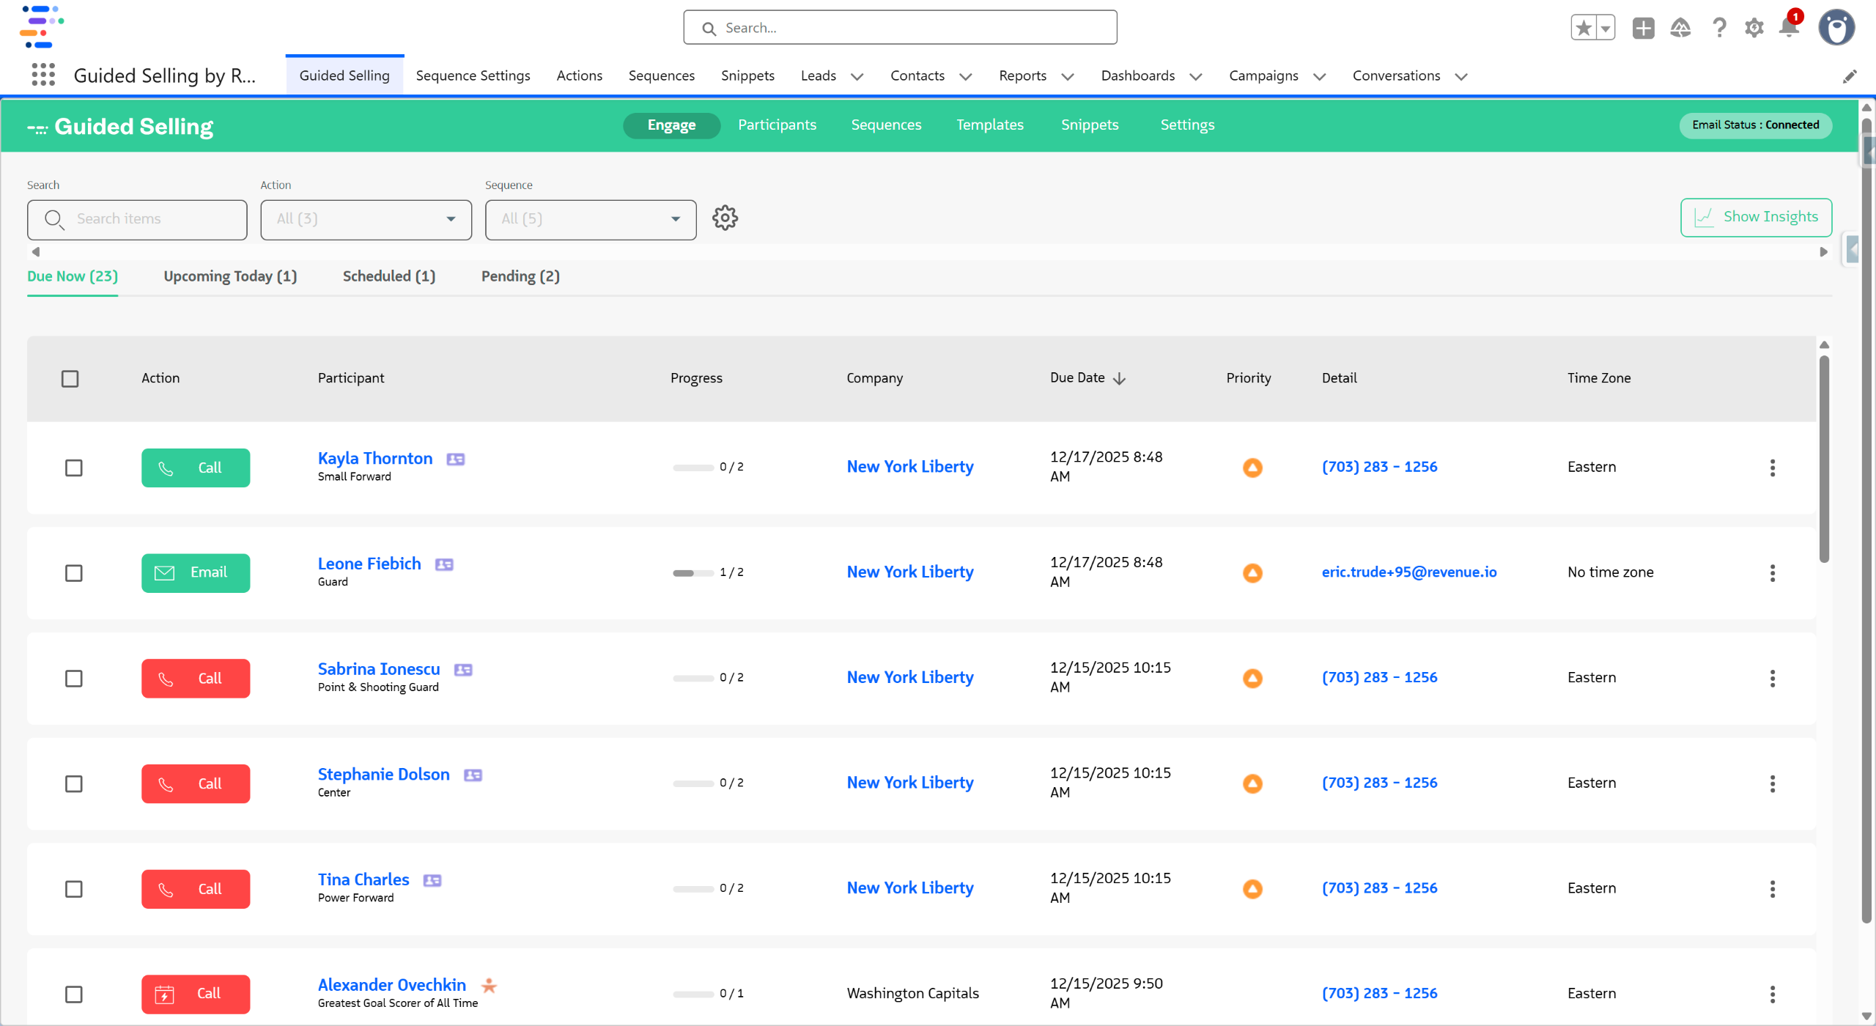
Task: Open the App Launcher grid icon
Action: (x=43, y=75)
